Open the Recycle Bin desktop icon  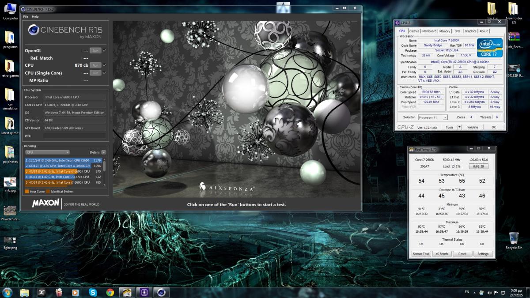pos(514,239)
